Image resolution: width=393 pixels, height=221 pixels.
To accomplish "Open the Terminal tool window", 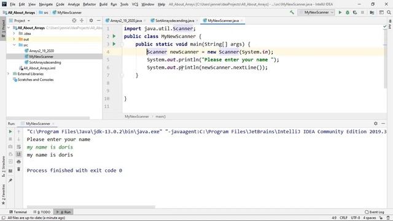I will [18, 212].
